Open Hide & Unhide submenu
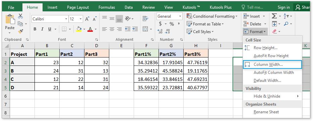 tap(272, 96)
